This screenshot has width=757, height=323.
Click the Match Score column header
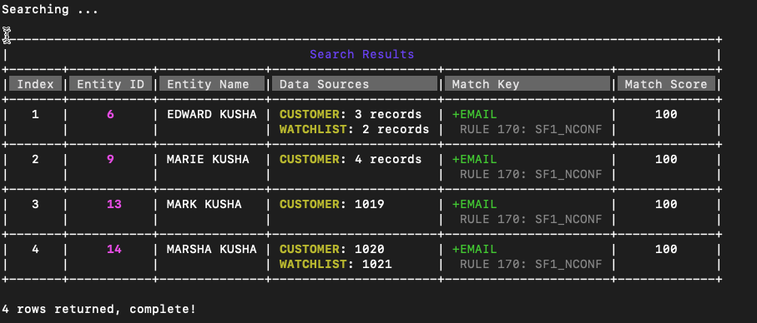666,84
